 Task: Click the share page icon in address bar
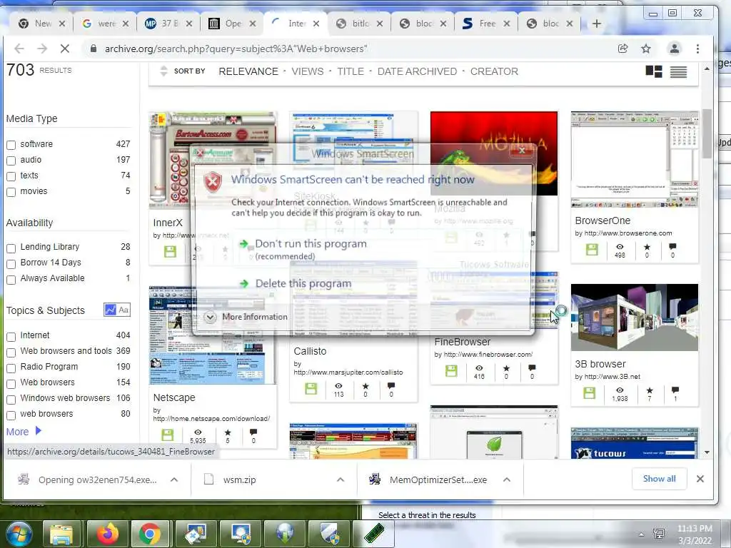click(622, 49)
